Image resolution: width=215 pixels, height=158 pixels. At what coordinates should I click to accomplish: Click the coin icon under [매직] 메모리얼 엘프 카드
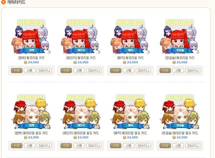125,138
